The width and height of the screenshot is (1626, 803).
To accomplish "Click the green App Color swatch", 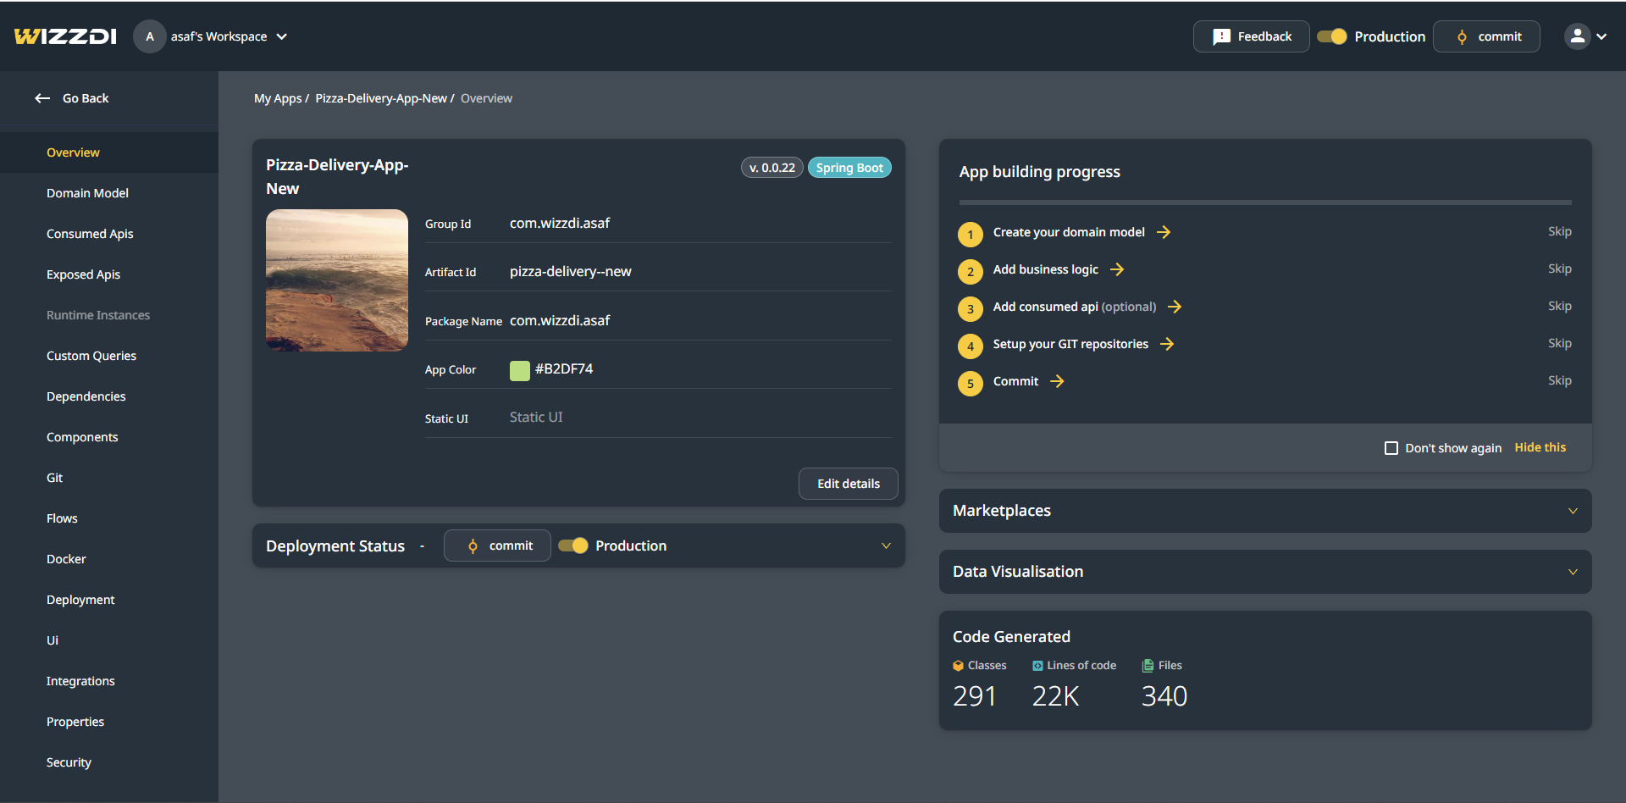I will pyautogui.click(x=520, y=370).
